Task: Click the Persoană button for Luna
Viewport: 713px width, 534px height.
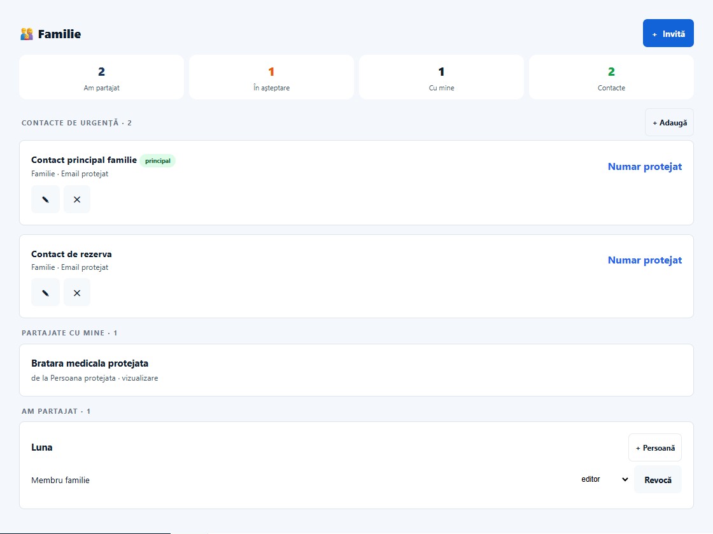Action: point(655,447)
